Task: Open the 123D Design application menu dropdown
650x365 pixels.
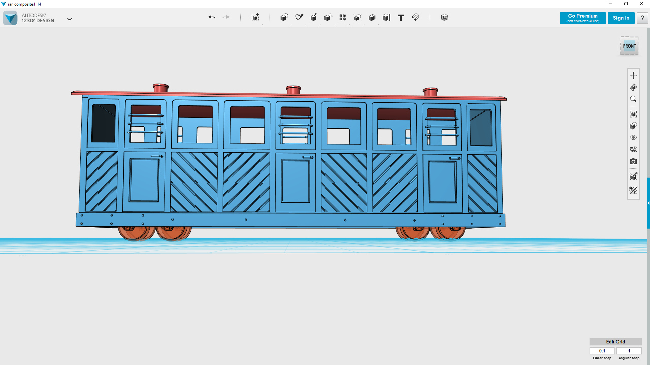Action: click(70, 19)
